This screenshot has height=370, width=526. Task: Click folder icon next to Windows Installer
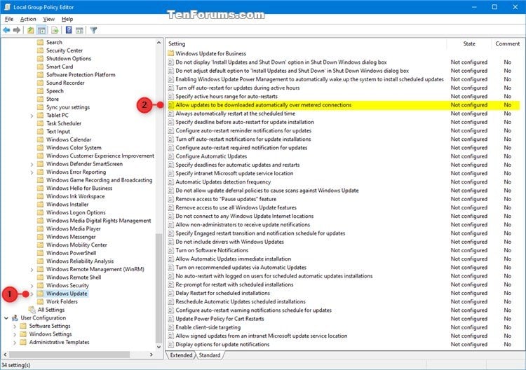click(x=40, y=204)
